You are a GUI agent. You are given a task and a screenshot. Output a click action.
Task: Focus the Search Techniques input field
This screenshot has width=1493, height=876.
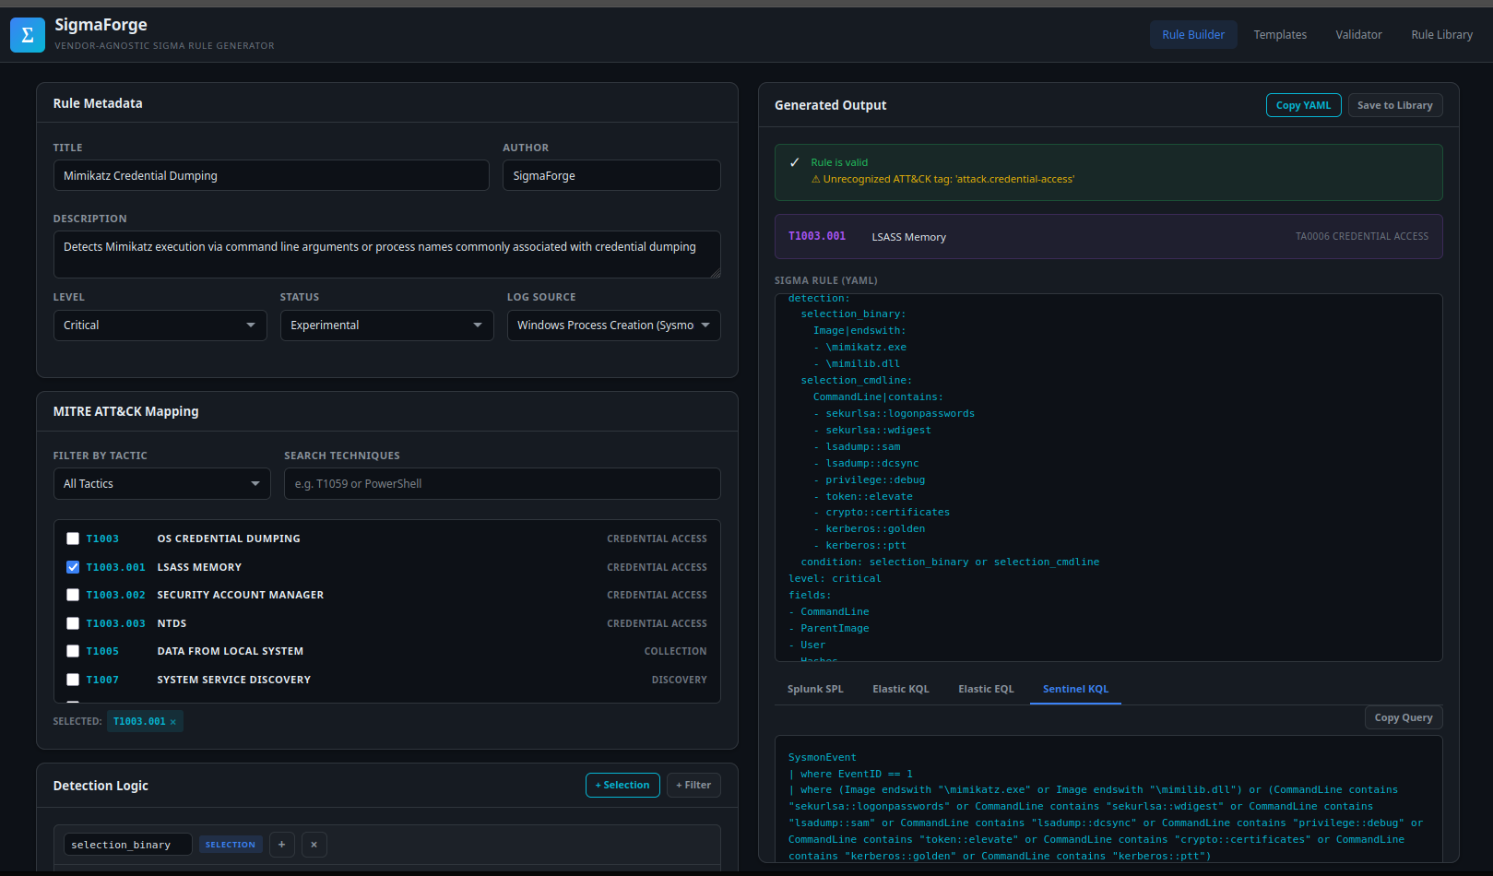[502, 484]
